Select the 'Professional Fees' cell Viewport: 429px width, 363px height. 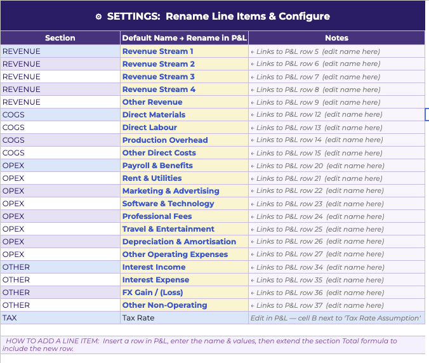coord(184,216)
